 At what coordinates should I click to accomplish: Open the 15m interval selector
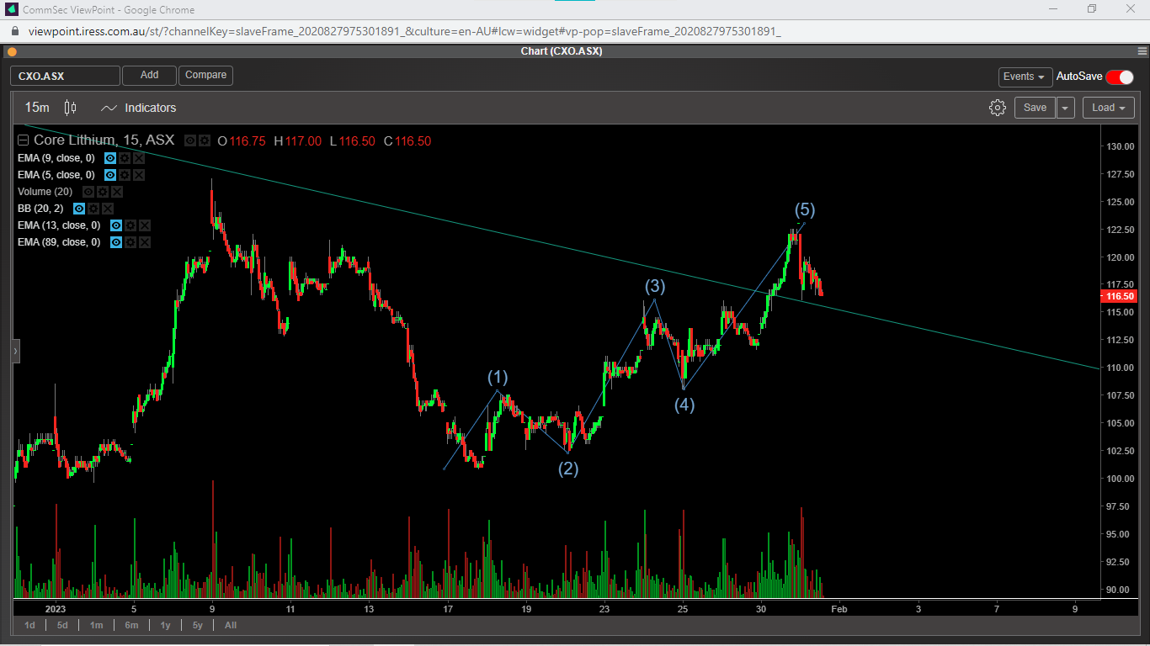pos(37,108)
